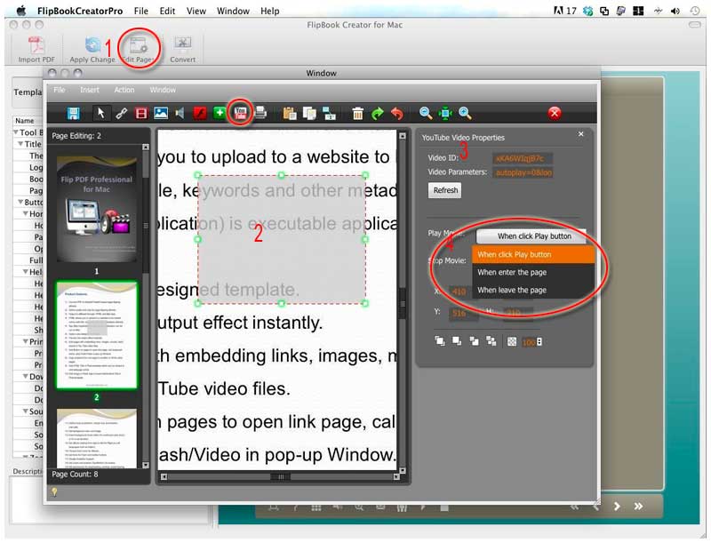711x543 pixels.
Task: Click the Video Parameters input field
Action: point(523,172)
